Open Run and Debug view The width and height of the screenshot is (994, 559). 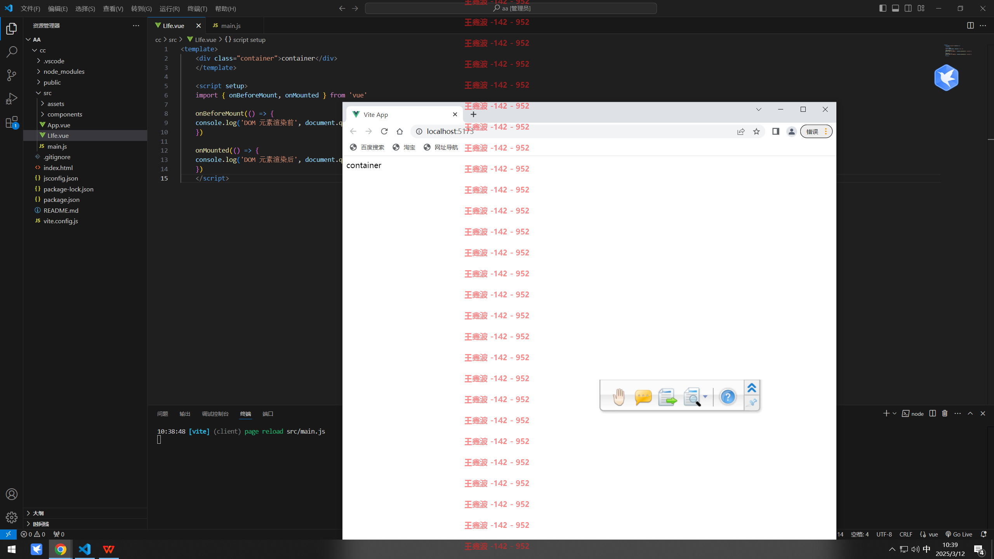point(12,99)
